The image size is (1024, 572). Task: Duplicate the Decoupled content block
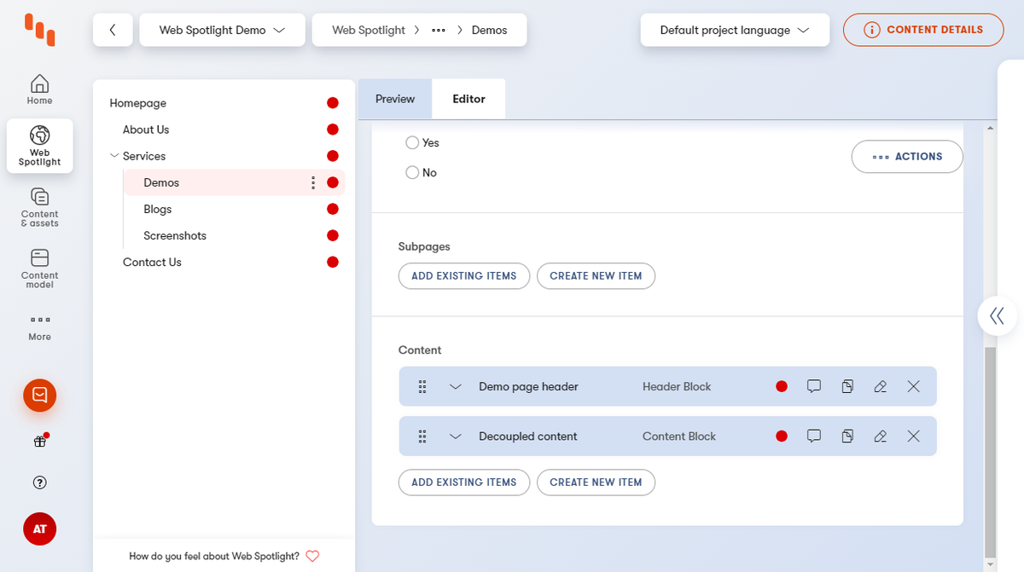[847, 436]
